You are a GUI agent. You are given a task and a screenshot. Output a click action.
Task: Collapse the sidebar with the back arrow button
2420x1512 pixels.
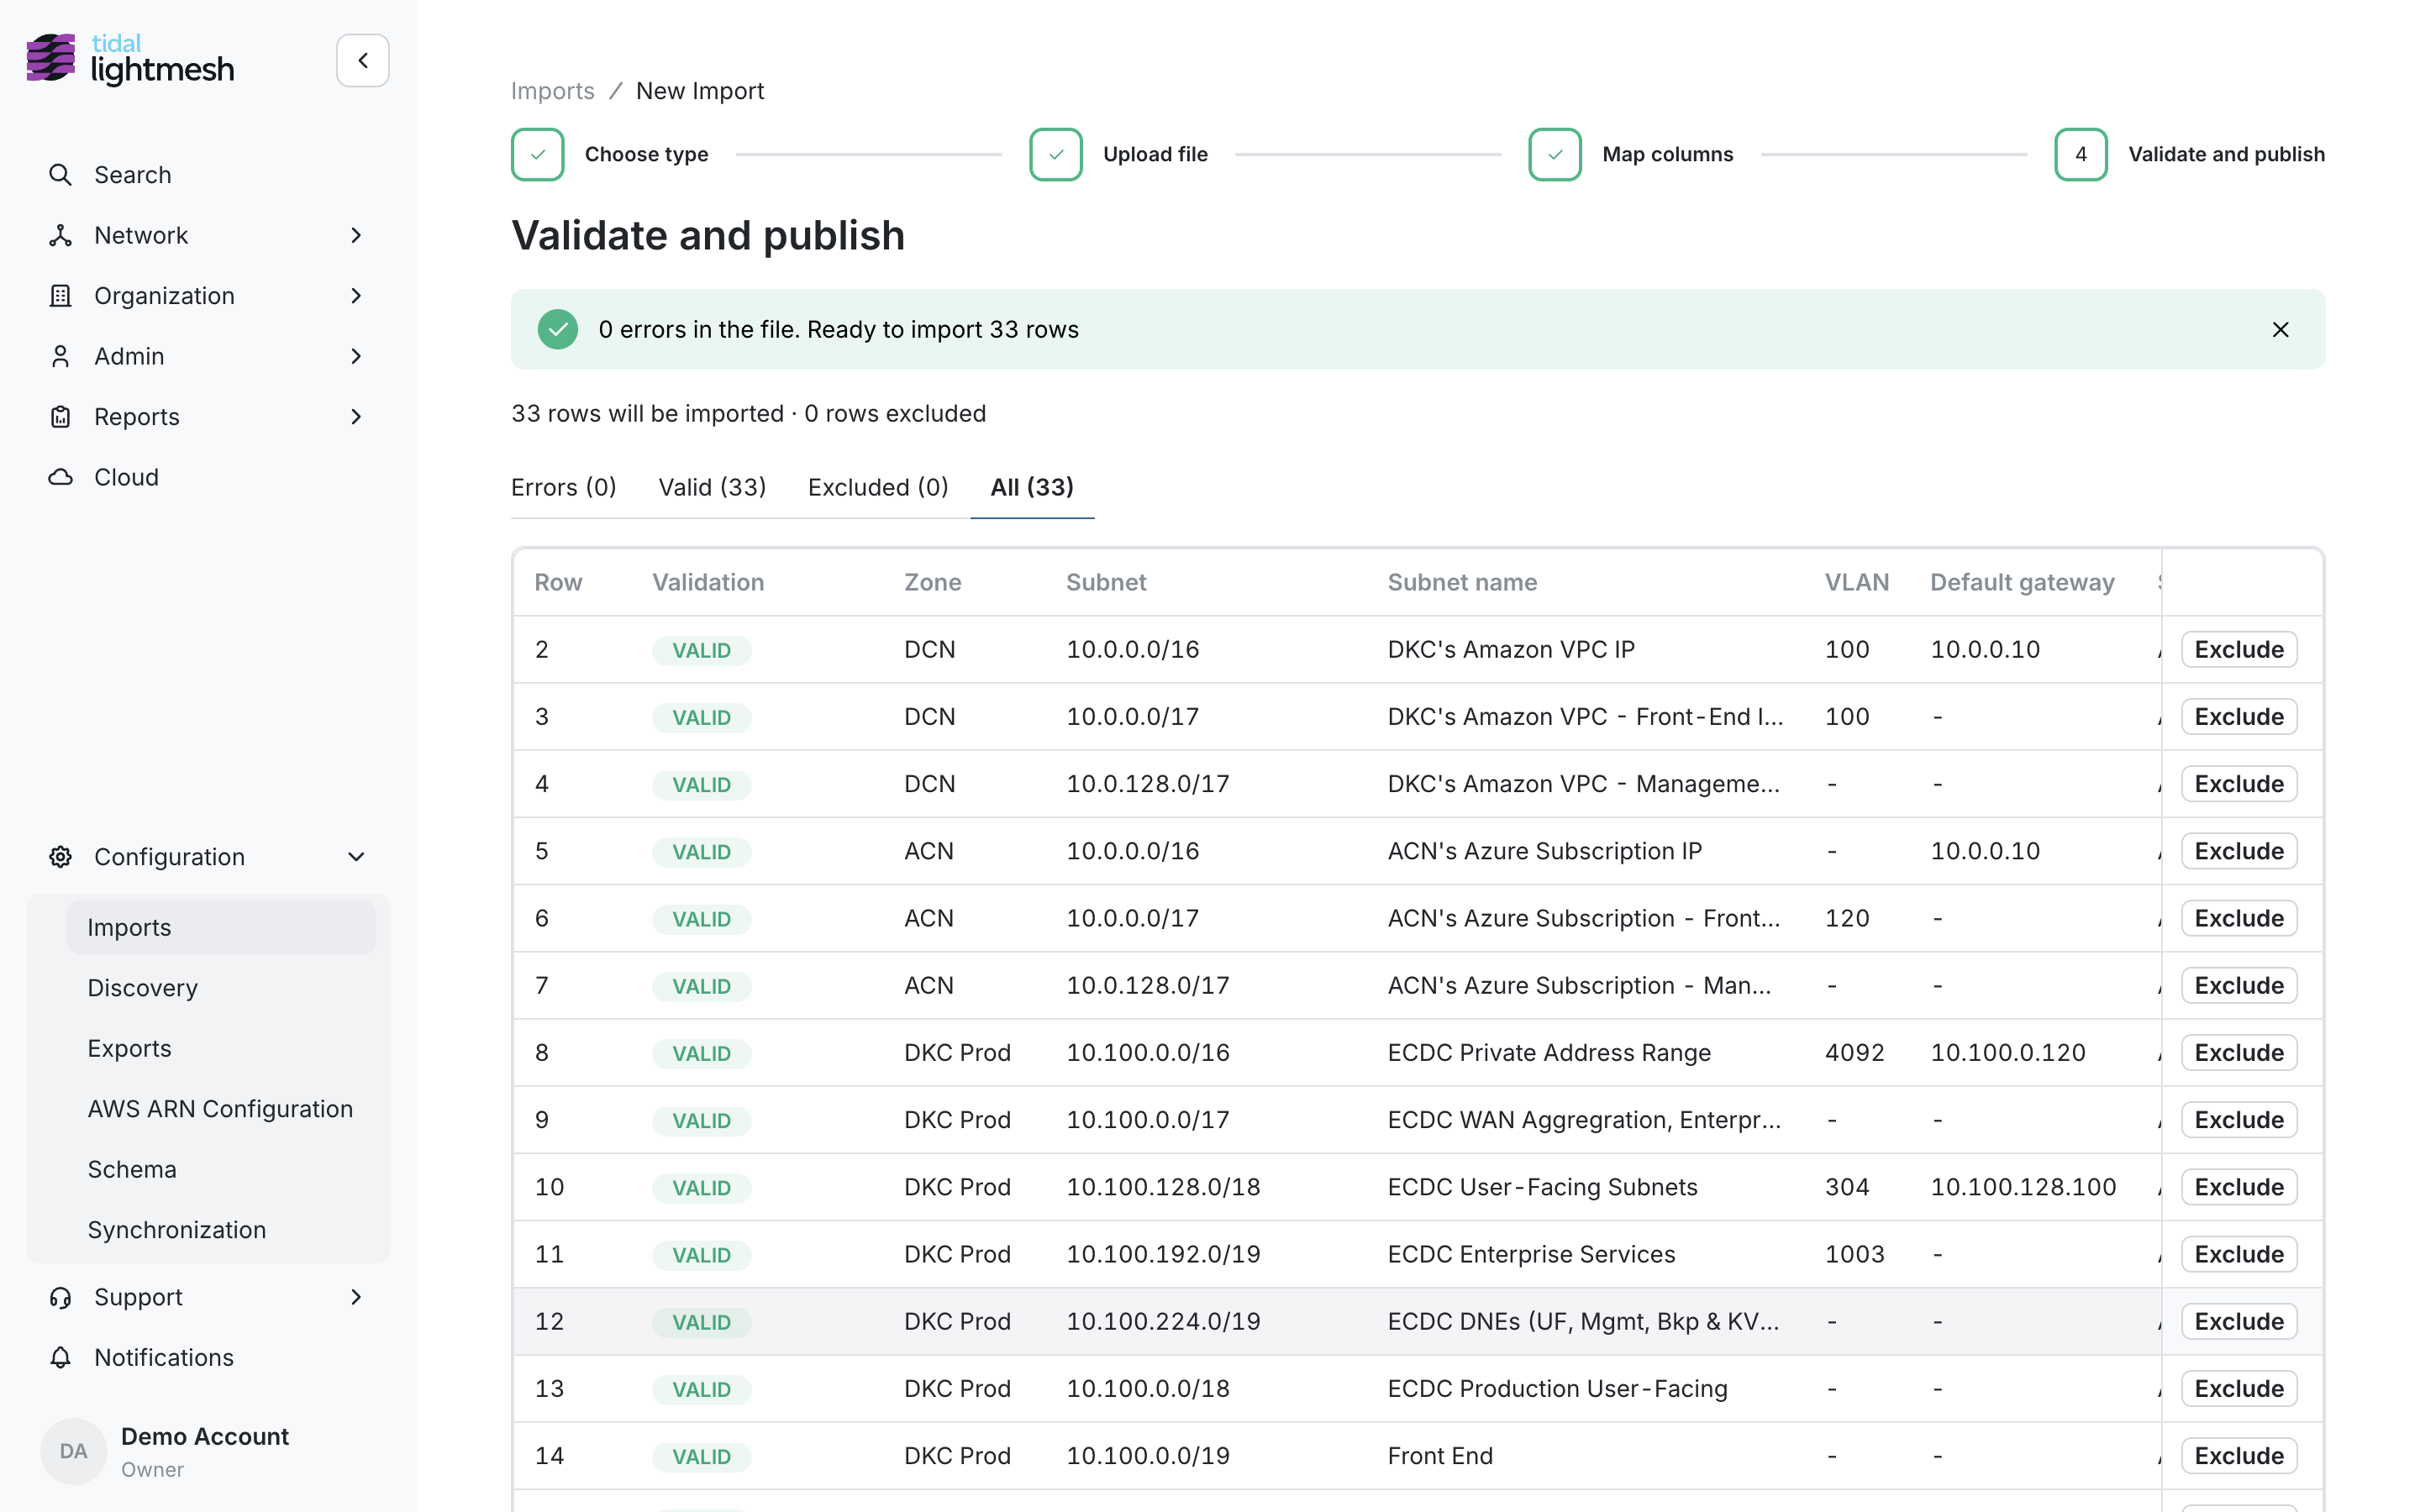click(x=362, y=60)
